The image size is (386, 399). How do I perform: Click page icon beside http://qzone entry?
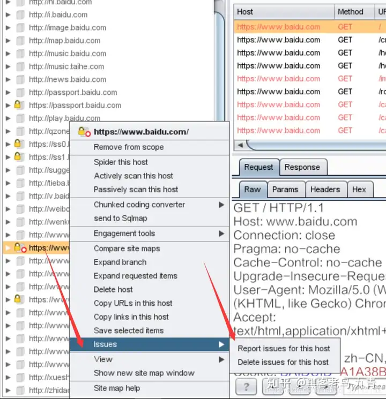pyautogui.click(x=20, y=131)
